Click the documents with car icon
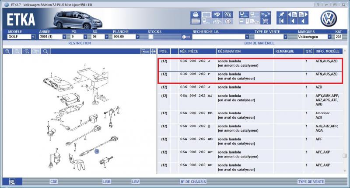Viewport: 350px width, 188px height. click(x=255, y=21)
